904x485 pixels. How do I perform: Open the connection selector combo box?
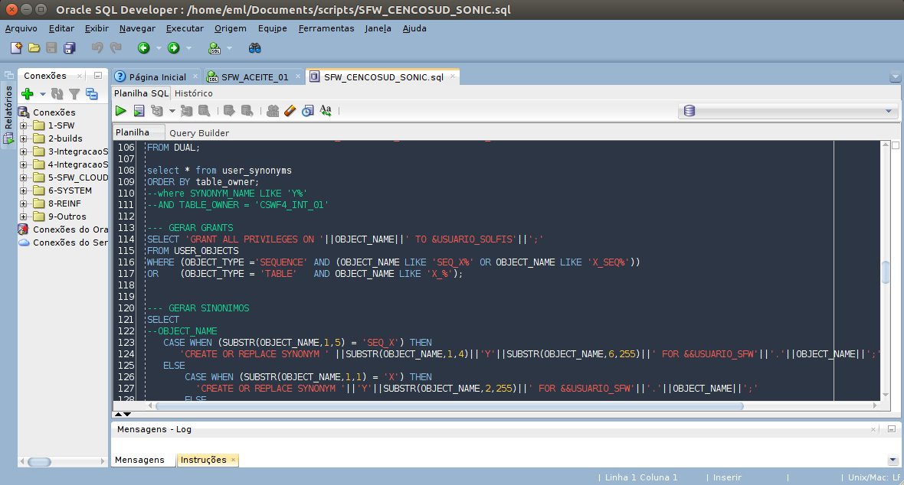(788, 111)
